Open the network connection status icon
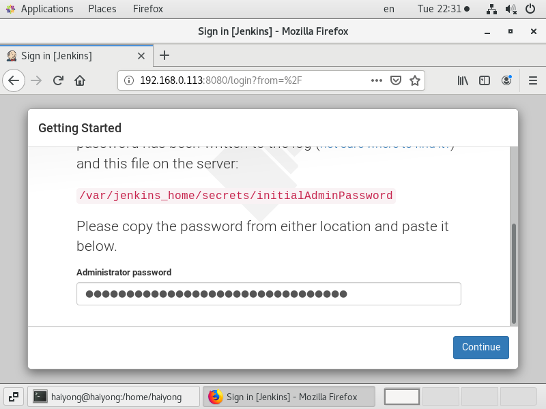Viewport: 546px width, 409px height. click(x=491, y=9)
